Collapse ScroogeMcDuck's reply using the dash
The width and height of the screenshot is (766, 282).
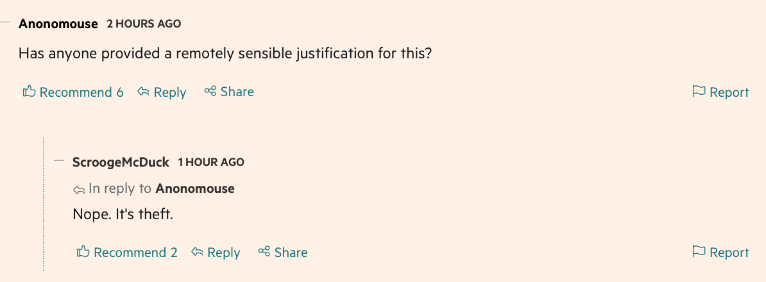point(60,161)
